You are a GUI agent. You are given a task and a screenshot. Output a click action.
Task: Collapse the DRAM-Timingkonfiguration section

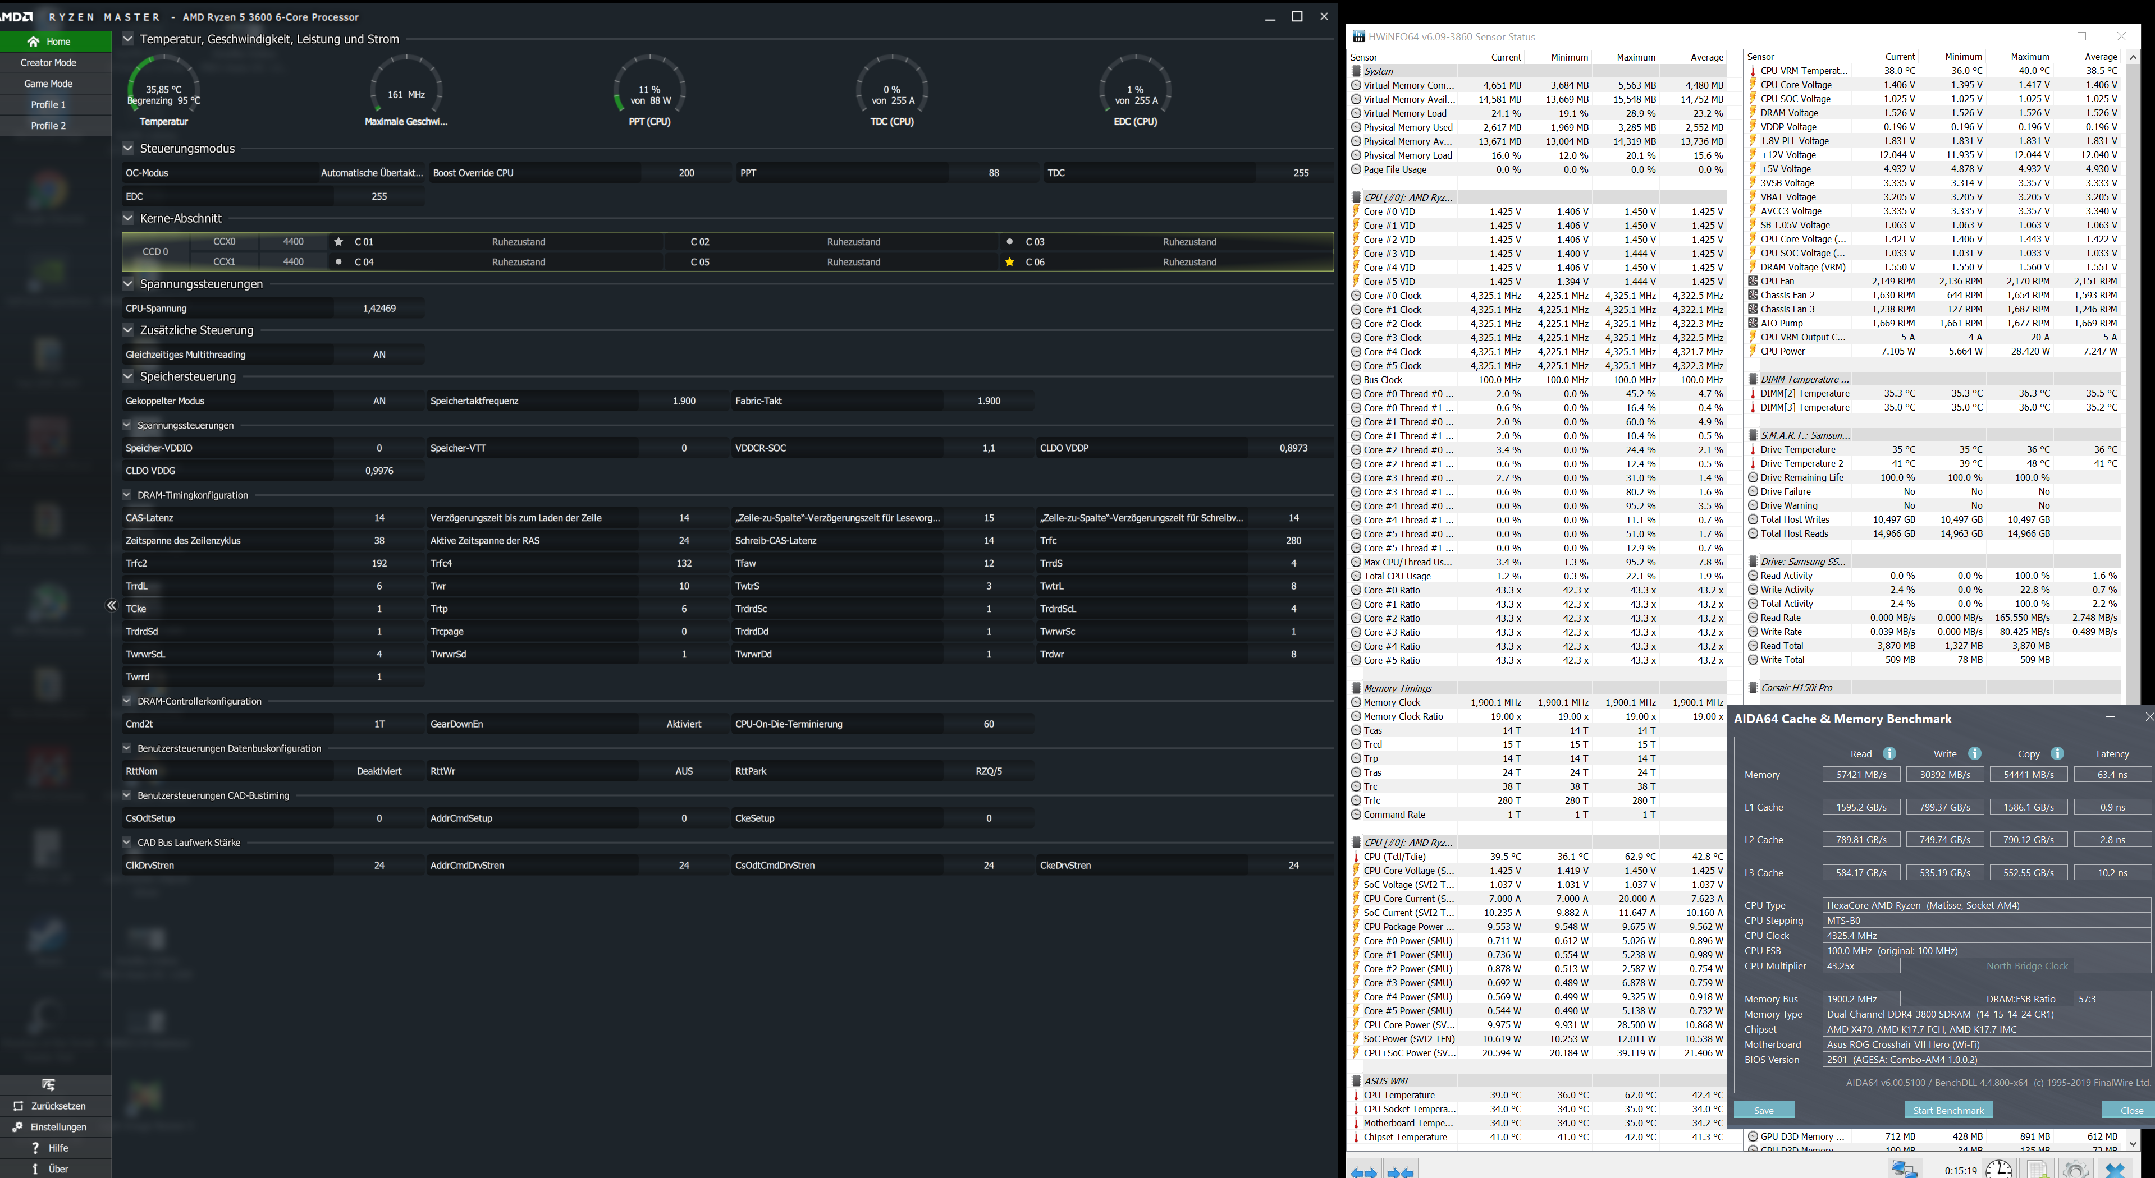(x=127, y=494)
